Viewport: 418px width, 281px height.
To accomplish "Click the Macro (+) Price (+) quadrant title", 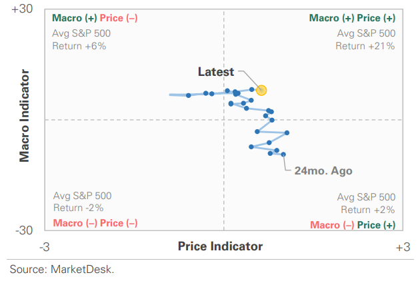I will tap(352, 18).
